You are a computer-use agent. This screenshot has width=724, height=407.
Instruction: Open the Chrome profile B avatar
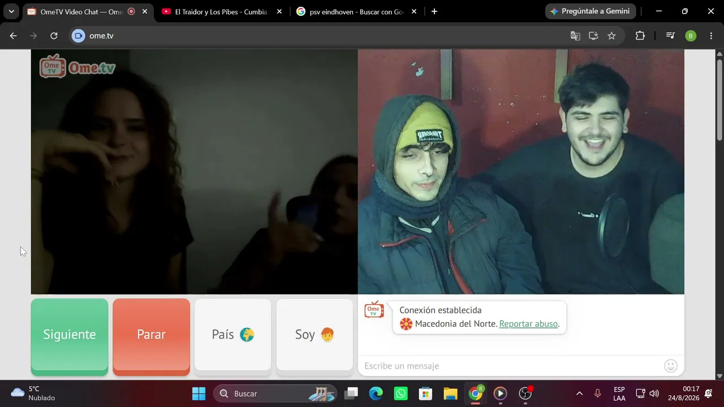tap(691, 36)
